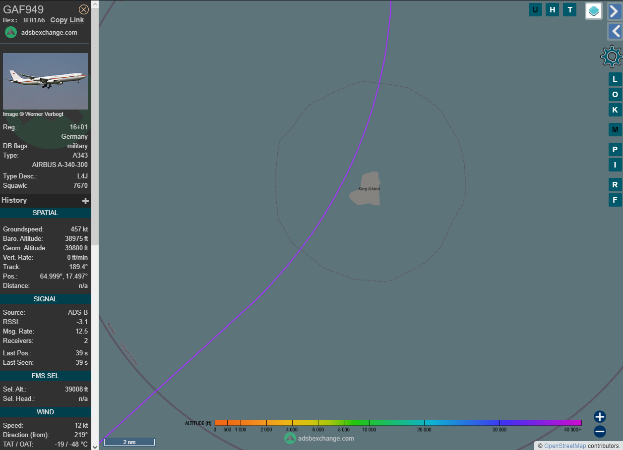Click the SPATIAL section header

(46, 213)
